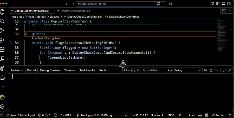
Task: Open editor More Actions ellipsis
Action: (230, 11)
